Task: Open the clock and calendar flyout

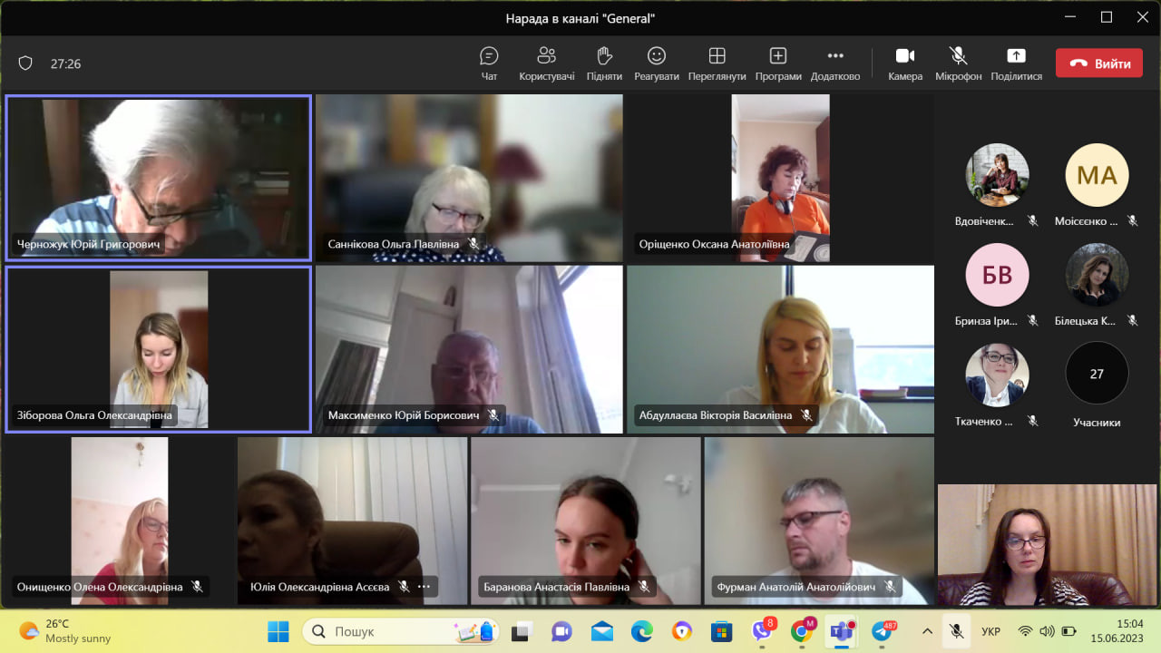Action: [1117, 631]
